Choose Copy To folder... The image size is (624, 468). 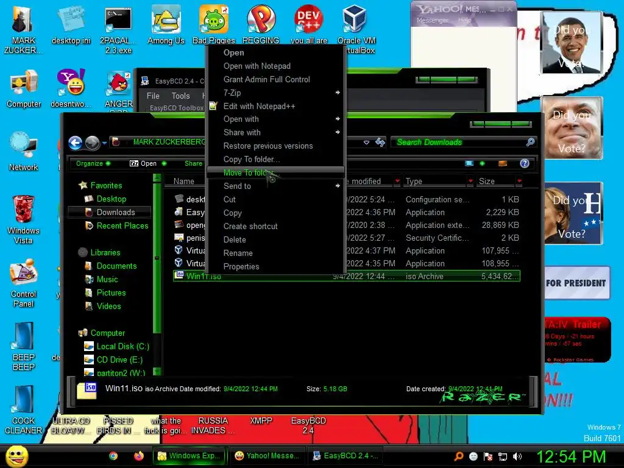(x=275, y=159)
